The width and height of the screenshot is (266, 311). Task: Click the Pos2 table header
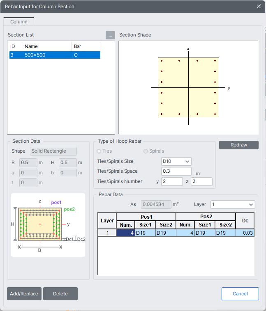coord(206,217)
